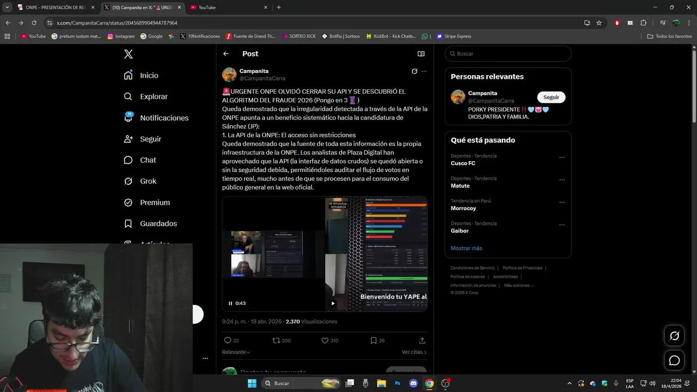This screenshot has height=392, width=697.
Task: Open the three-dot menu on the post
Action: point(424,71)
